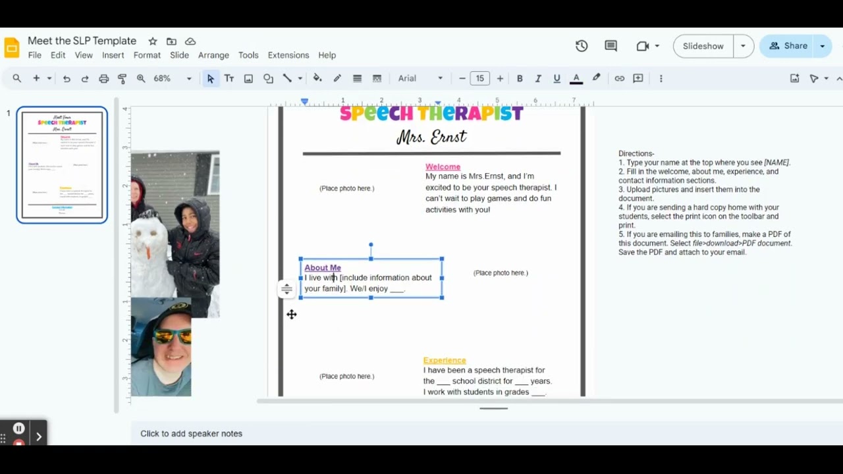Open the Tools menu
The width and height of the screenshot is (843, 474).
(x=248, y=55)
